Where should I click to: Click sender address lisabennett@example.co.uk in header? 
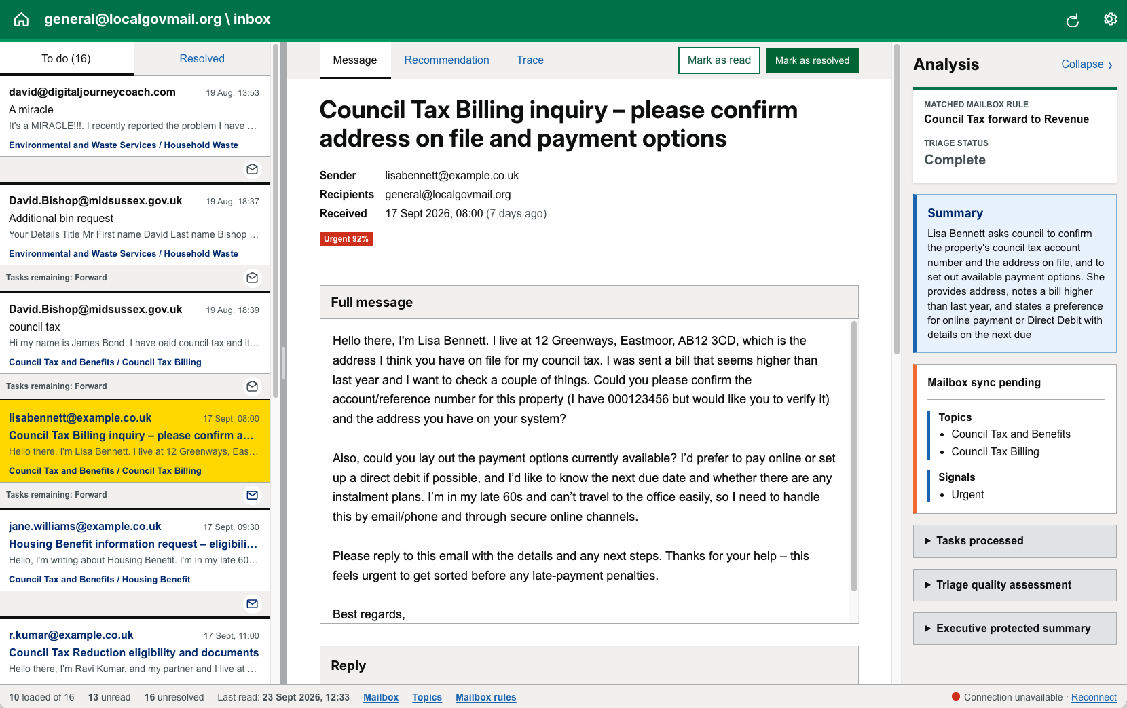tap(451, 176)
